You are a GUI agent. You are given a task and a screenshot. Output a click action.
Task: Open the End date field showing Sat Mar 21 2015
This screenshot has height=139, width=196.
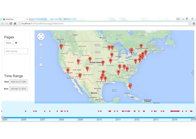pos(18,89)
